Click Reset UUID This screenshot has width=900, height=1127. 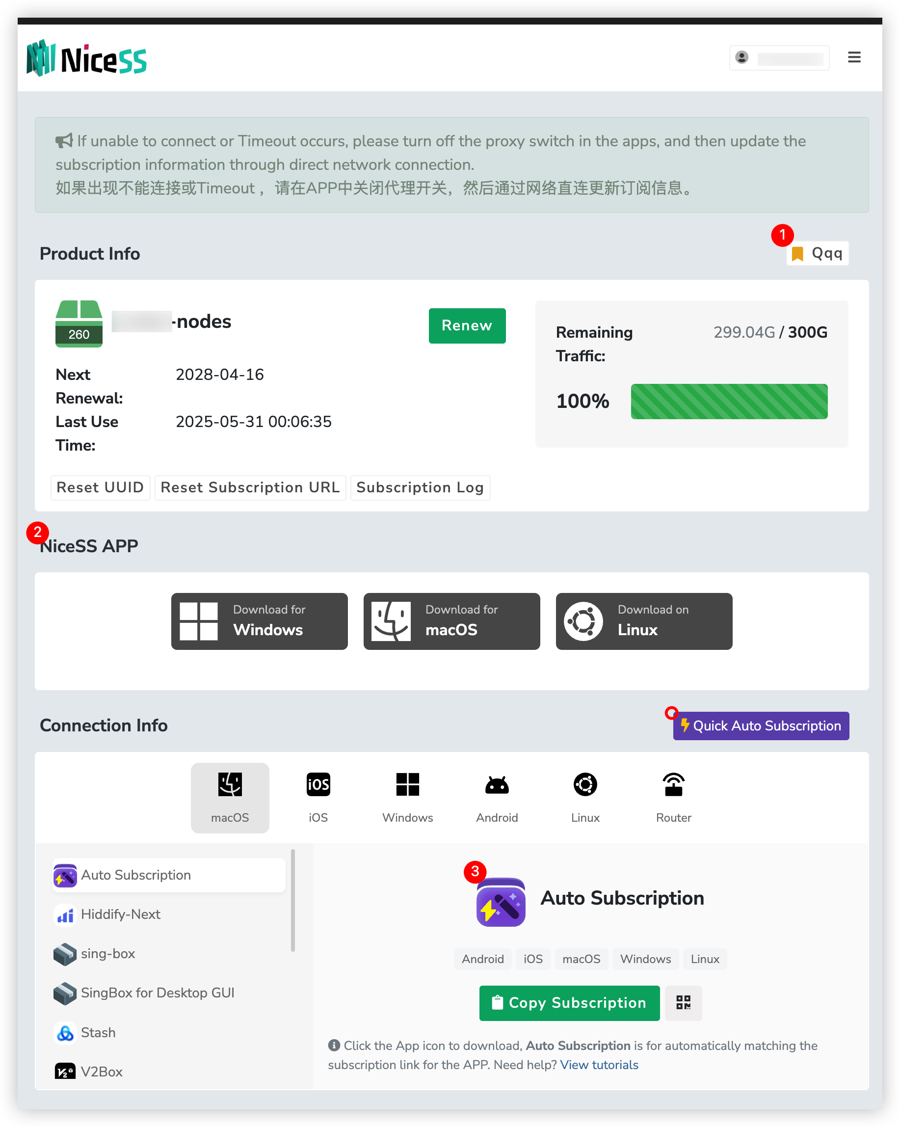click(x=100, y=487)
